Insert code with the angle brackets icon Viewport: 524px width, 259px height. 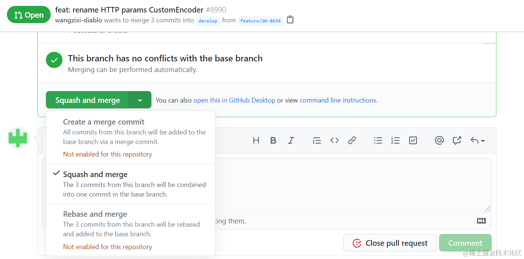pyautogui.click(x=334, y=140)
